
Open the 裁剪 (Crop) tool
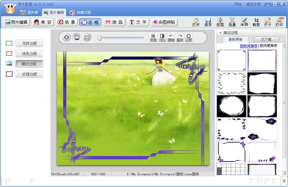256,22
